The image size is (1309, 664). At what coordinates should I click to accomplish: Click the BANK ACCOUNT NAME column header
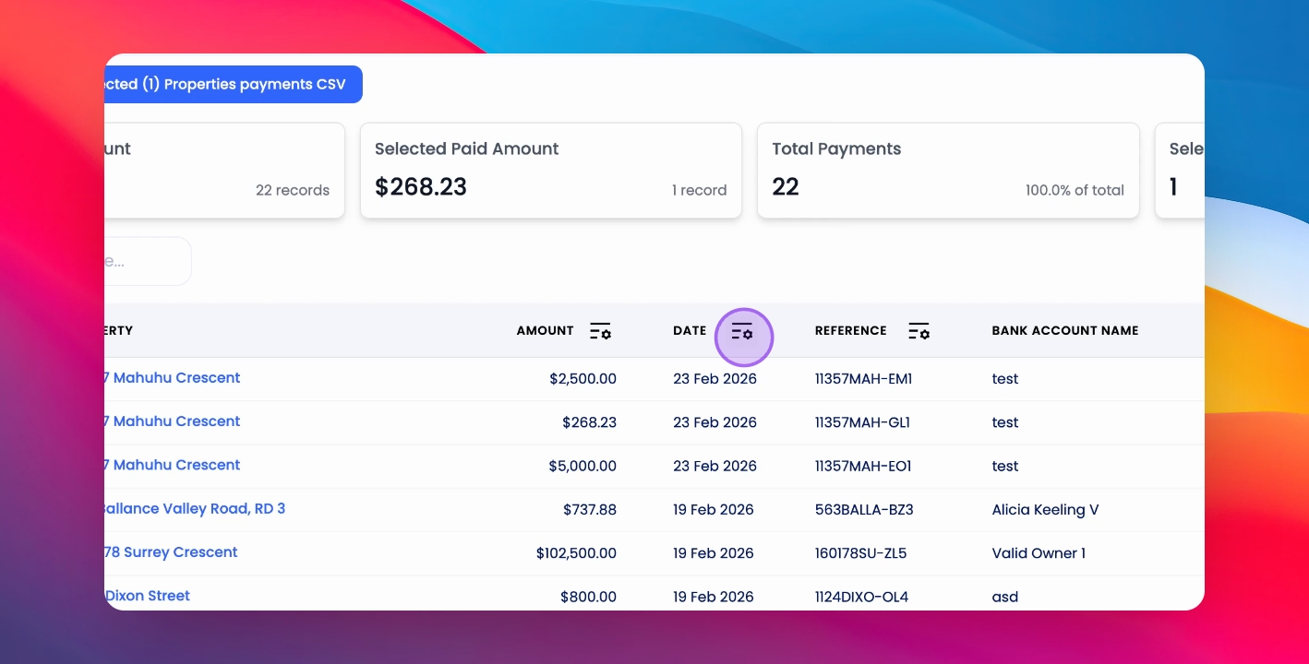tap(1065, 331)
